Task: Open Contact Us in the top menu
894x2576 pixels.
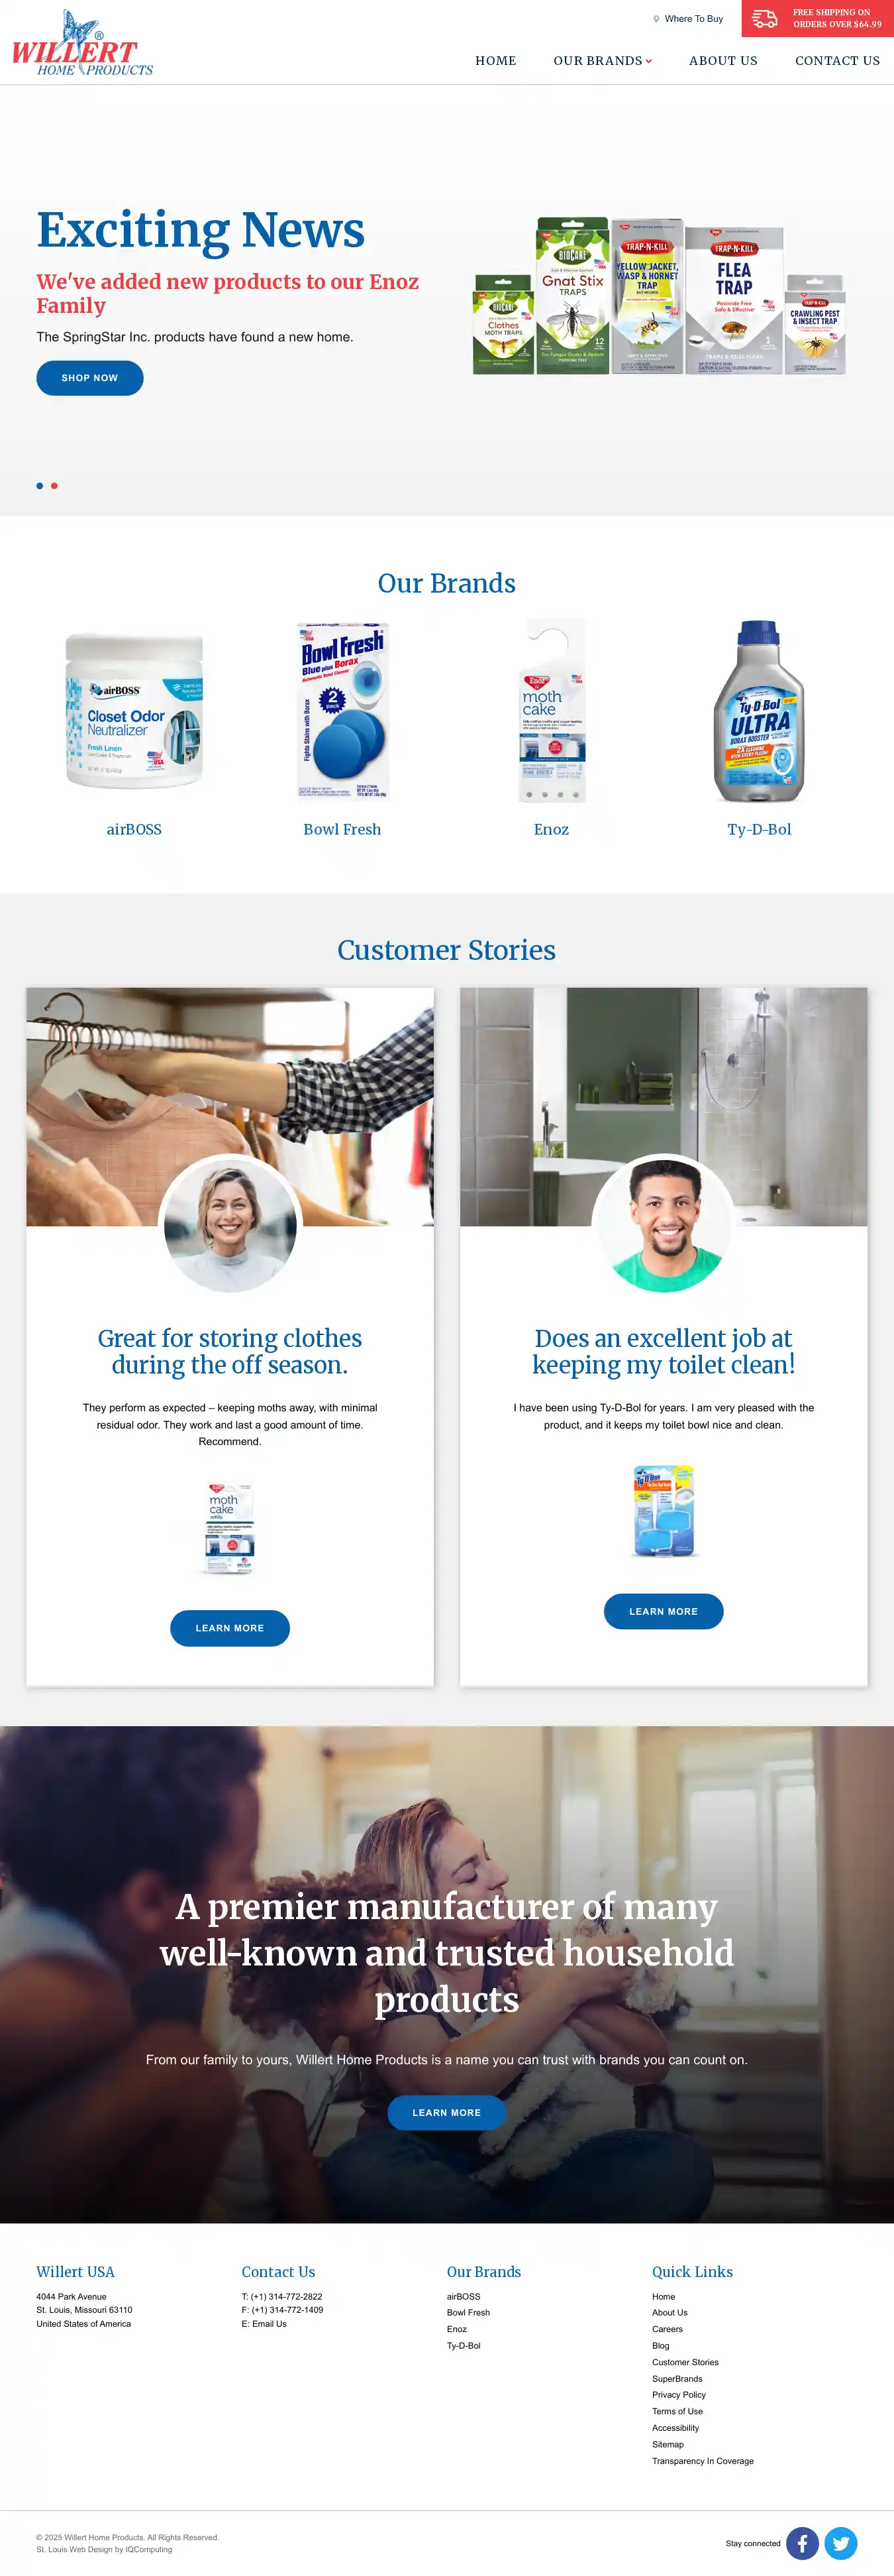Action: click(x=837, y=61)
